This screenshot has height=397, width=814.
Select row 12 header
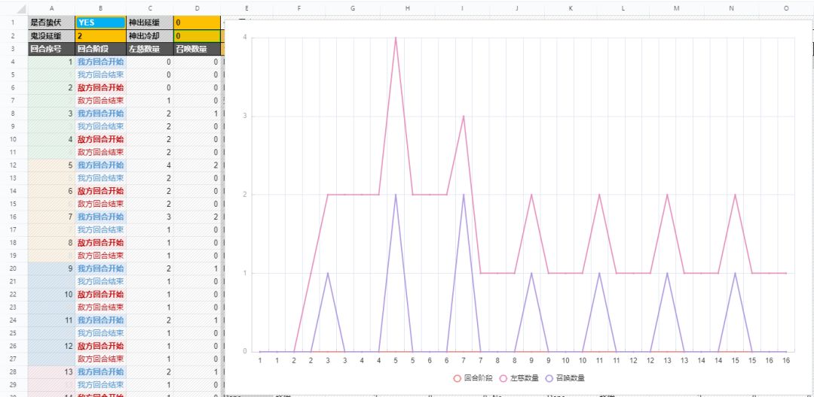(14, 165)
